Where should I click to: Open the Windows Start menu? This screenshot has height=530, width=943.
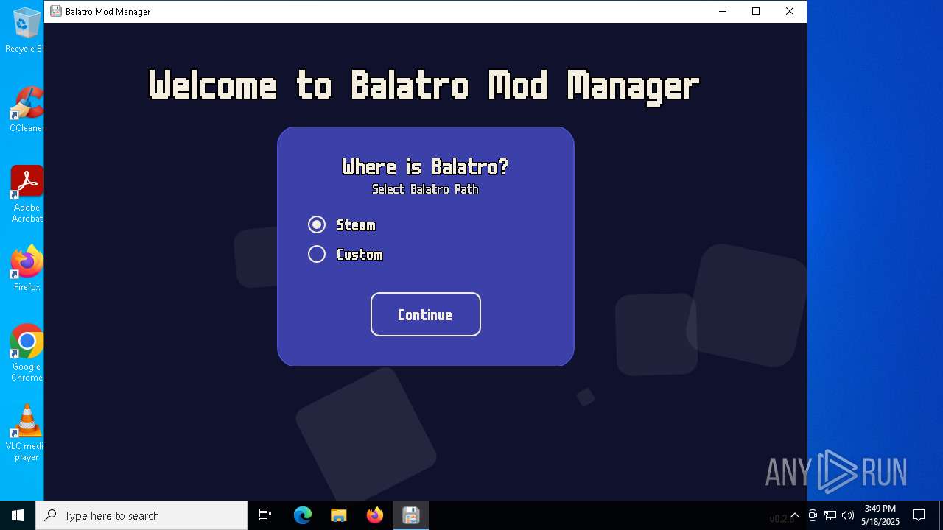pos(18,515)
